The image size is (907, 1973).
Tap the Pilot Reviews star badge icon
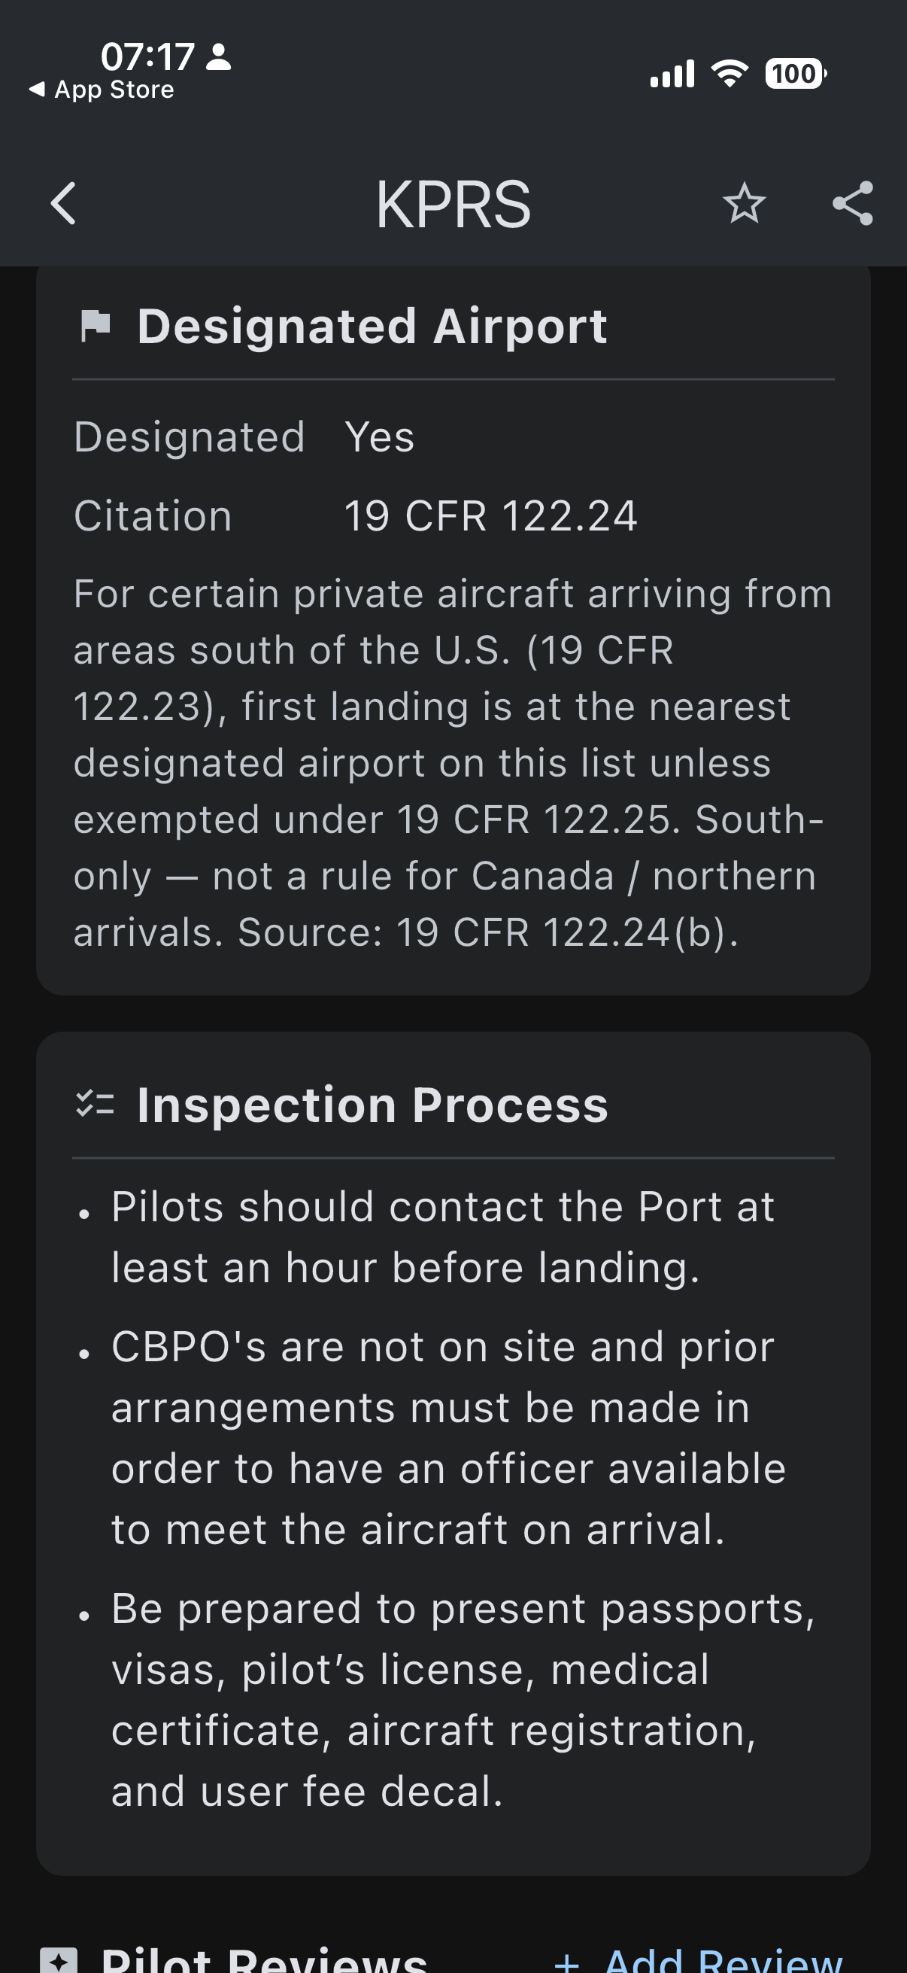tap(58, 1959)
